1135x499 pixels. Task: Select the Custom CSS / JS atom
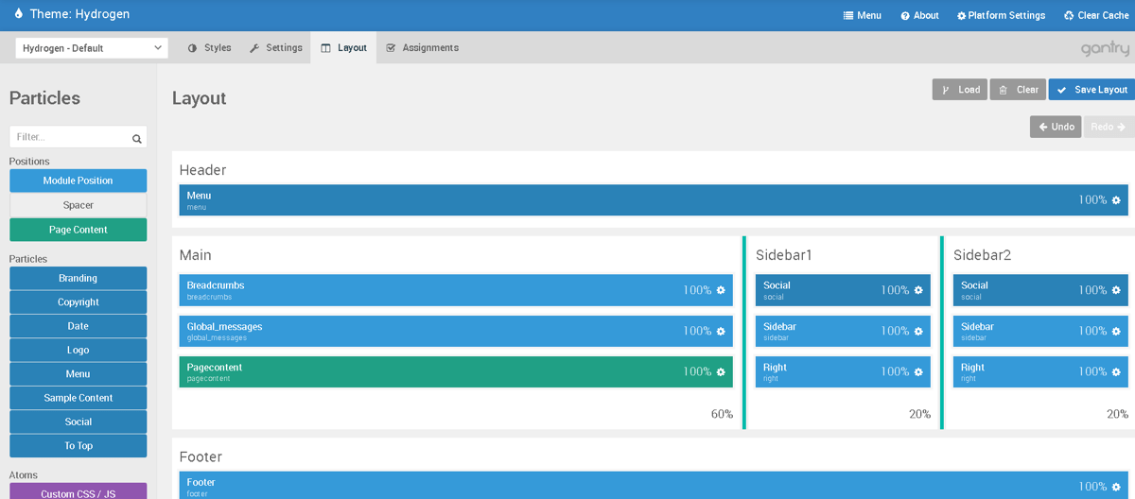79,492
